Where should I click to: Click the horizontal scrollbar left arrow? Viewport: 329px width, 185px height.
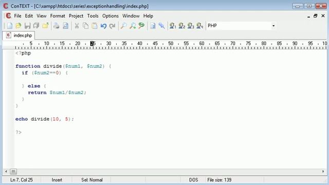tap(6, 172)
